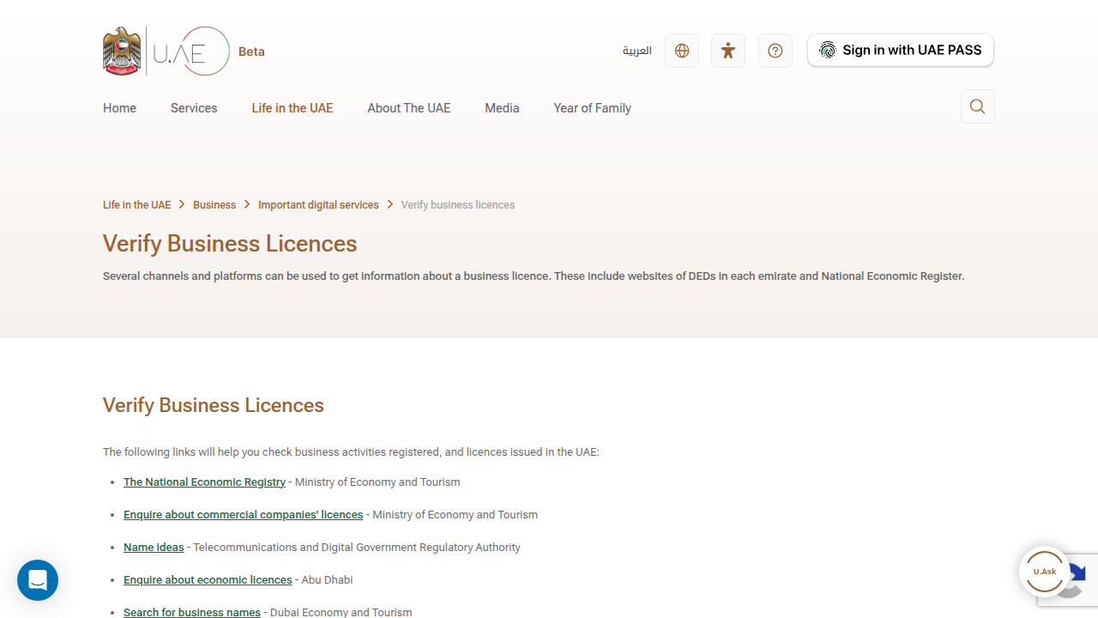The height and width of the screenshot is (618, 1098).
Task: Open Enquire about commercial companies' licences
Action: (243, 515)
